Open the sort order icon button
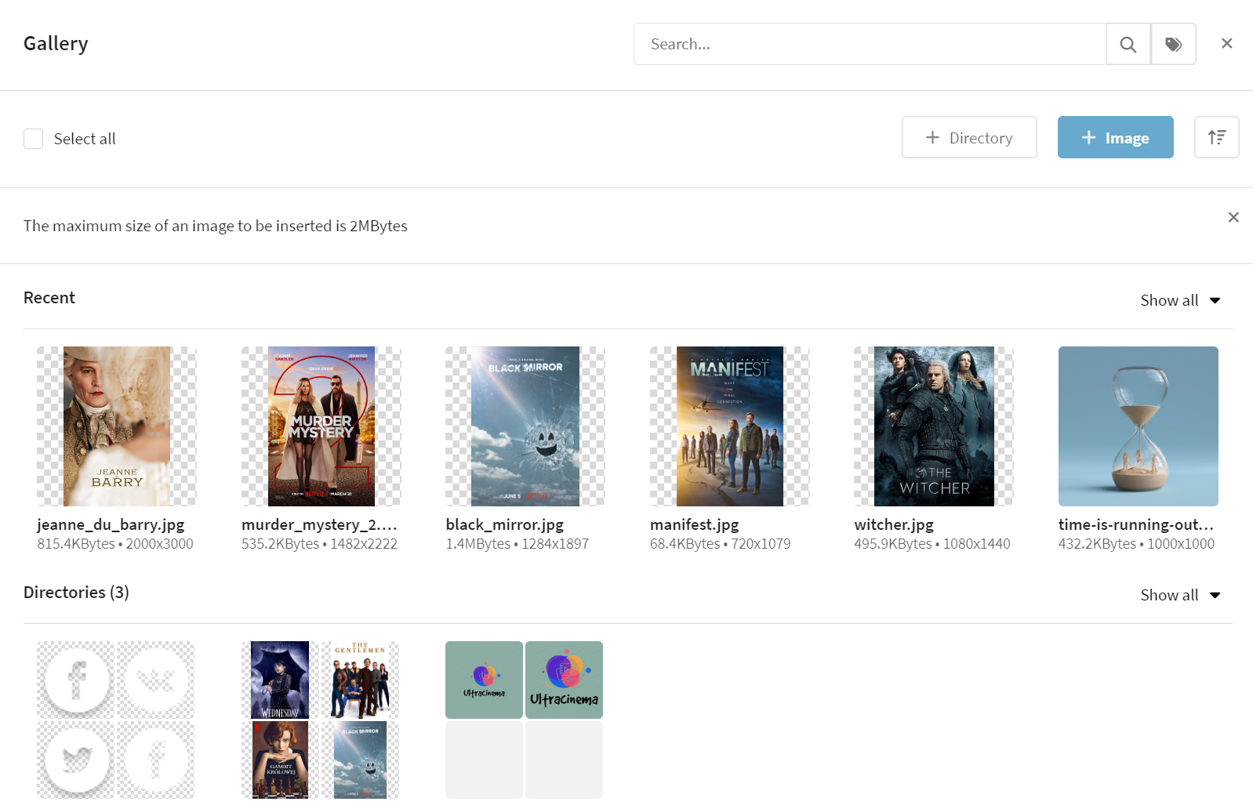Screen dimensions: 1253x805 coord(1216,137)
